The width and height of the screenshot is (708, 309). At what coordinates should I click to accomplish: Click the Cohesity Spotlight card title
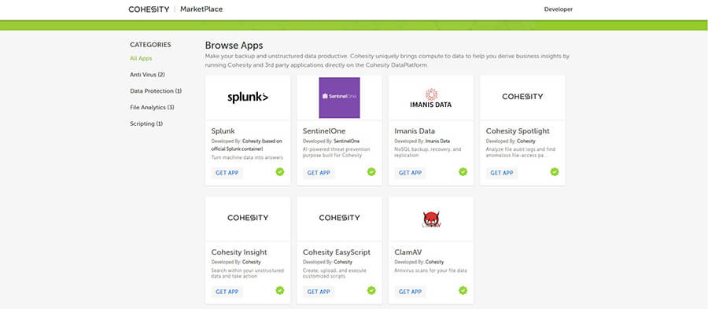(x=518, y=131)
